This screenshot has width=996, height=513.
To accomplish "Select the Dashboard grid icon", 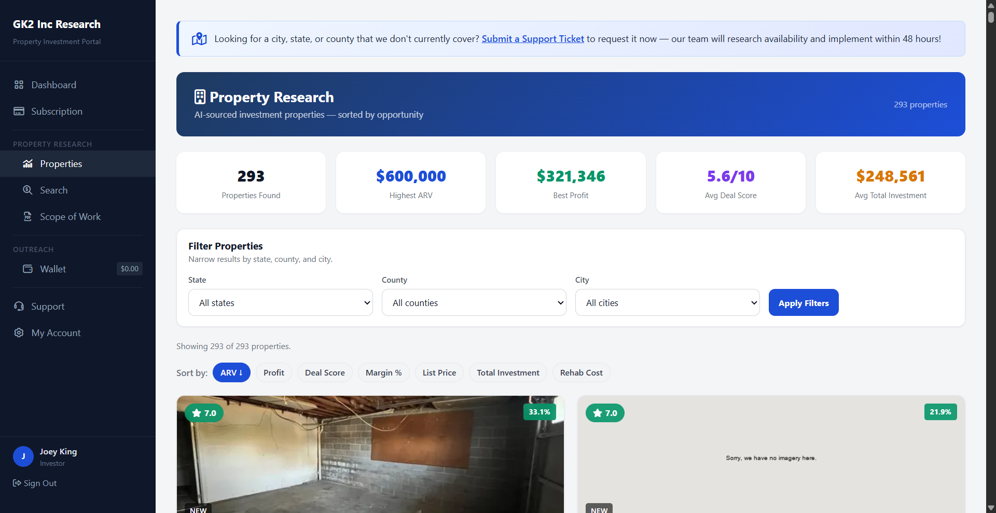I will [19, 85].
